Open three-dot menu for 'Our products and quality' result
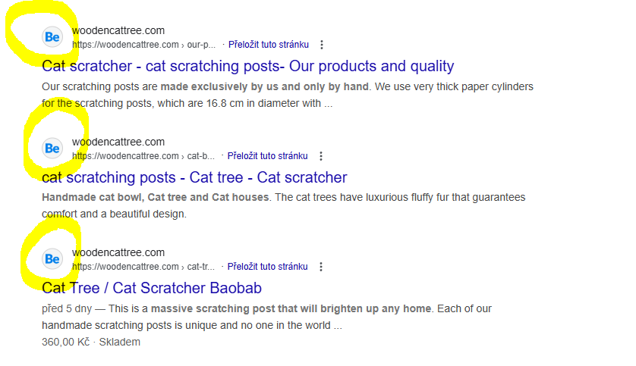The width and height of the screenshot is (636, 366). [322, 45]
